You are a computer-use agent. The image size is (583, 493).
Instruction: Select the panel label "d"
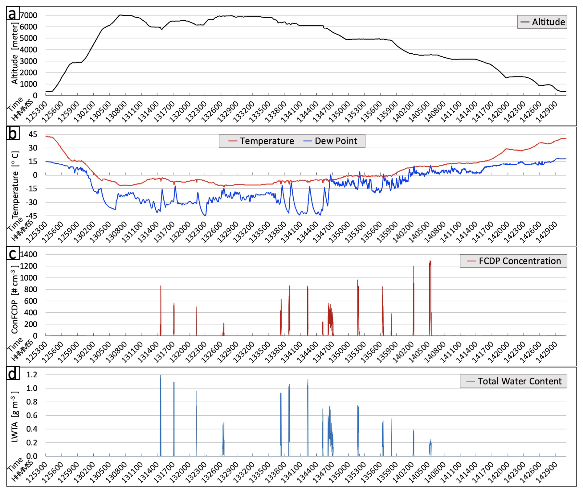click(12, 373)
